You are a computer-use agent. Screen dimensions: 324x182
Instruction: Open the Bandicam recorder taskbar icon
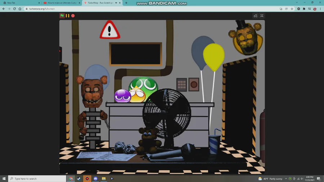tap(87, 179)
